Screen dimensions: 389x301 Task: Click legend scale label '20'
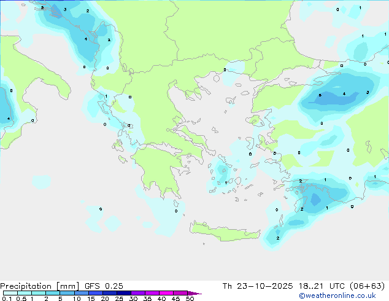coord(105,299)
